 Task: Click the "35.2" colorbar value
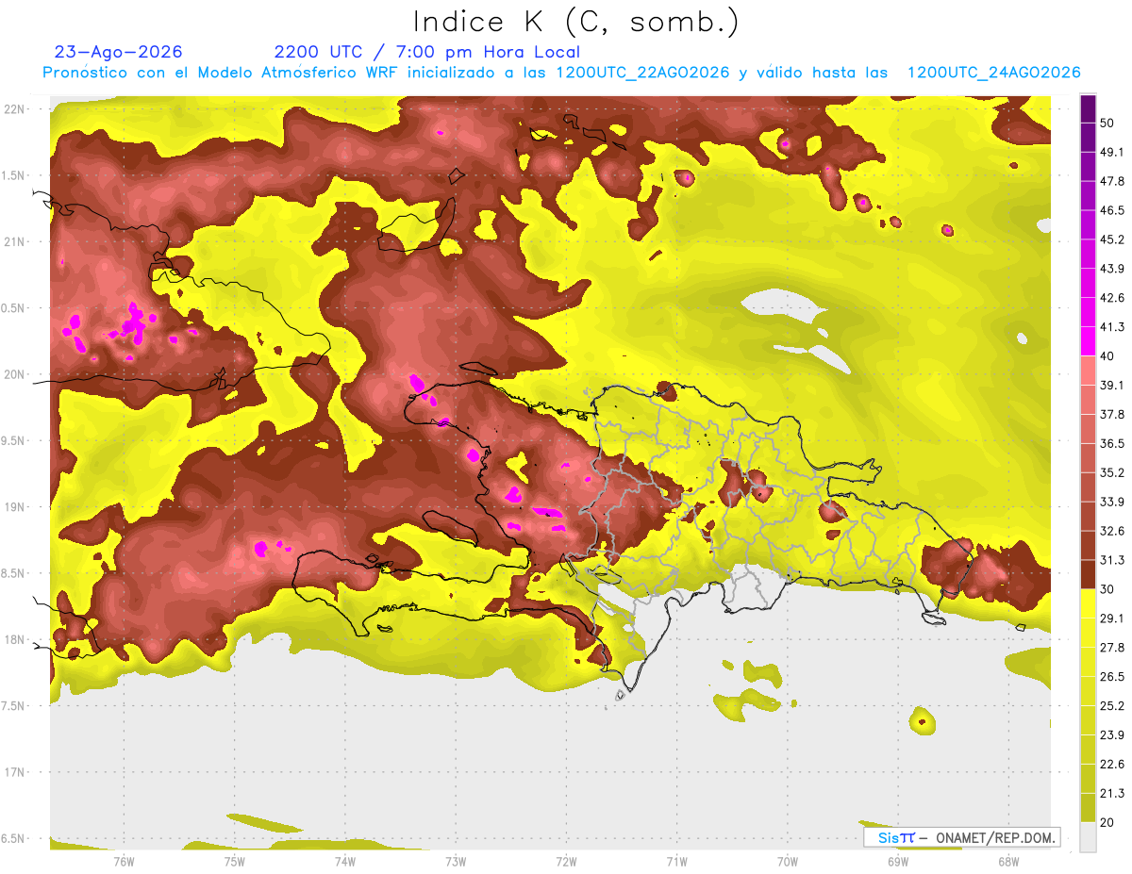tap(1111, 472)
